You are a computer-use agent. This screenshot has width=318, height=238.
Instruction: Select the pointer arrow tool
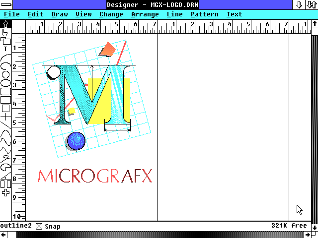click(5, 24)
